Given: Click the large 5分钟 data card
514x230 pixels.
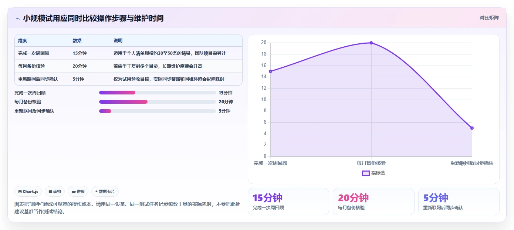Looking at the screenshot, I should point(459,201).
